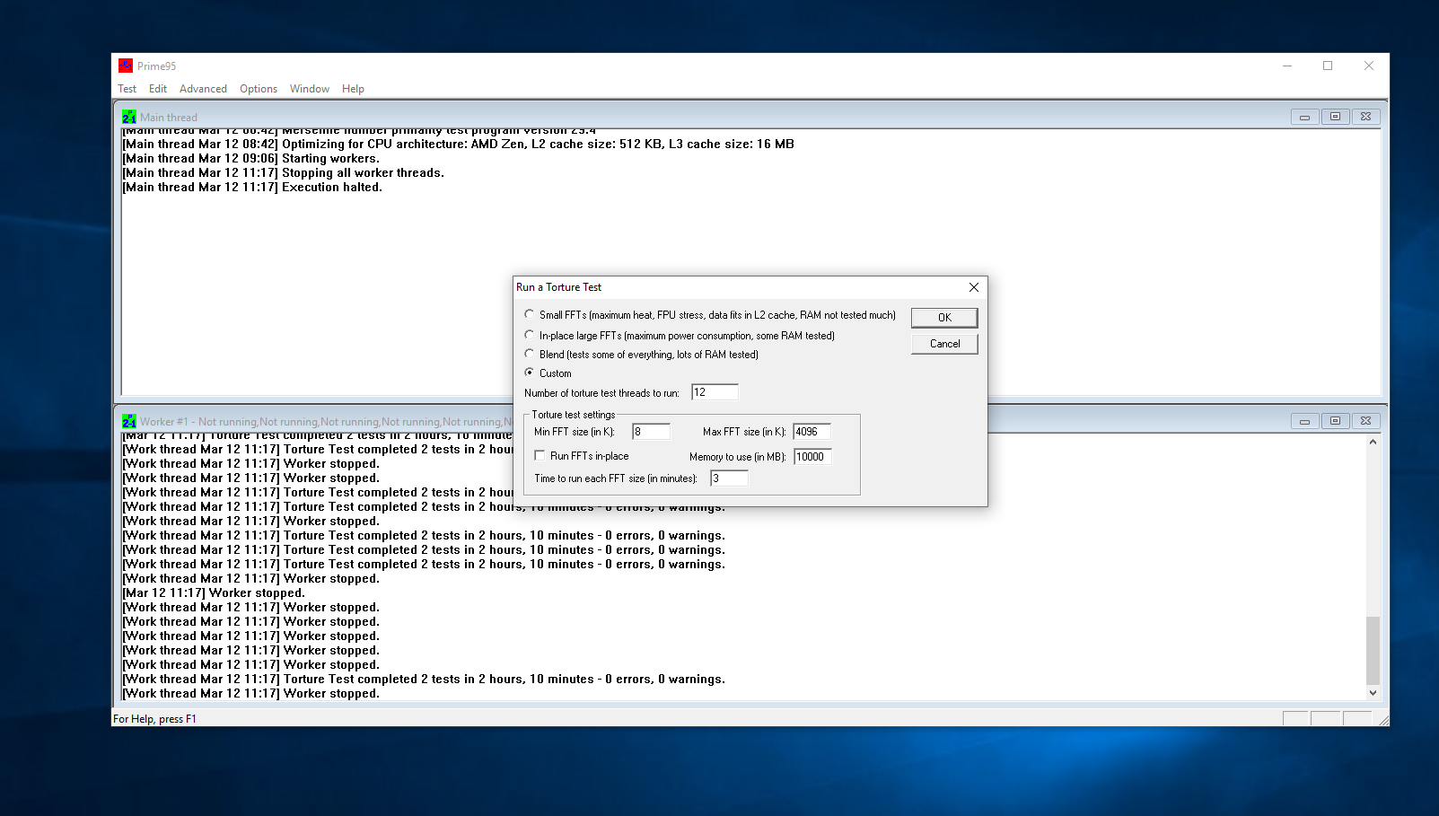Viewport: 1439px width, 816px height.
Task: Click the 'Execution halted.' log line
Action: point(252,188)
